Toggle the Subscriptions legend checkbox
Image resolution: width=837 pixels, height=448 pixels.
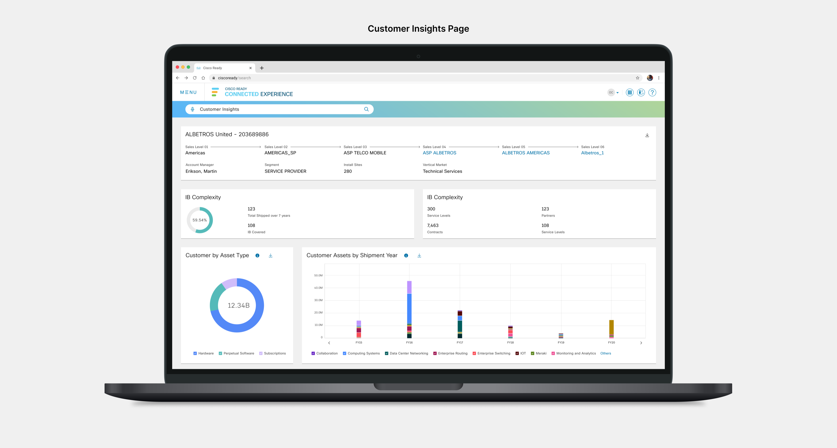[x=261, y=353]
